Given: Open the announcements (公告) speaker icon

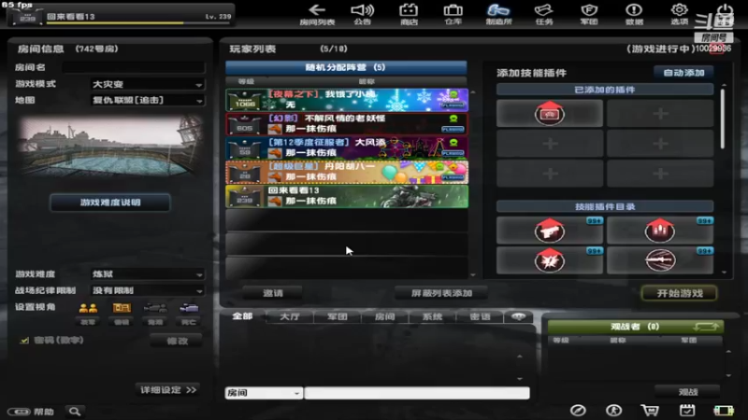Looking at the screenshot, I should [x=363, y=14].
